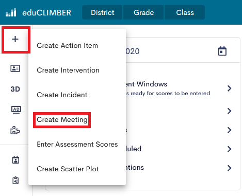Open the calendar person meetings icon
Image resolution: width=242 pixels, height=196 pixels.
coord(15,159)
